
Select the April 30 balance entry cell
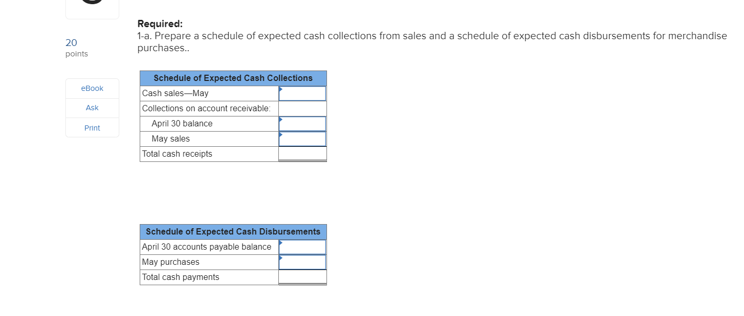pos(302,123)
